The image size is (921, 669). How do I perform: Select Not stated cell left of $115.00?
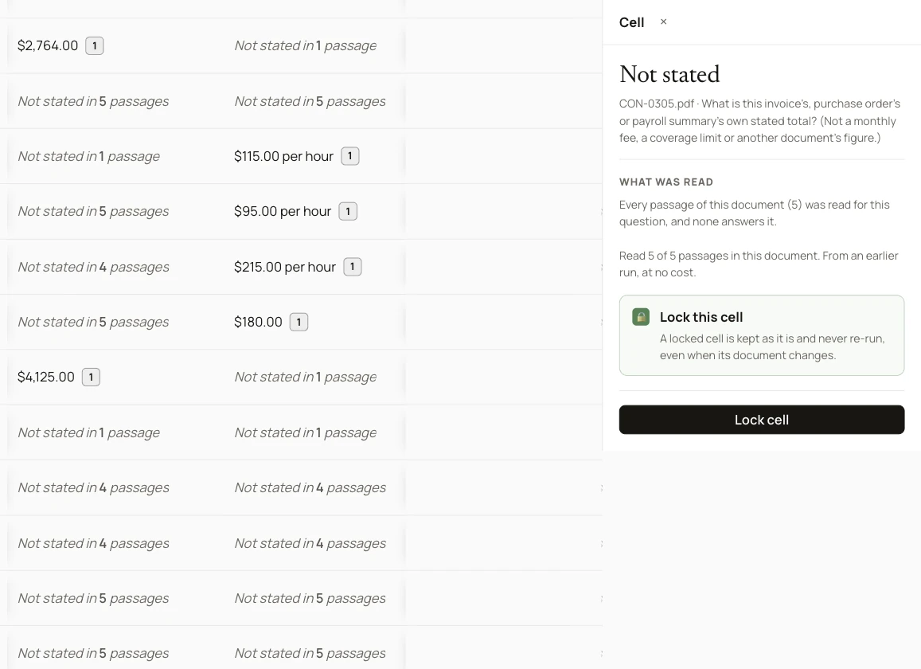click(x=111, y=156)
